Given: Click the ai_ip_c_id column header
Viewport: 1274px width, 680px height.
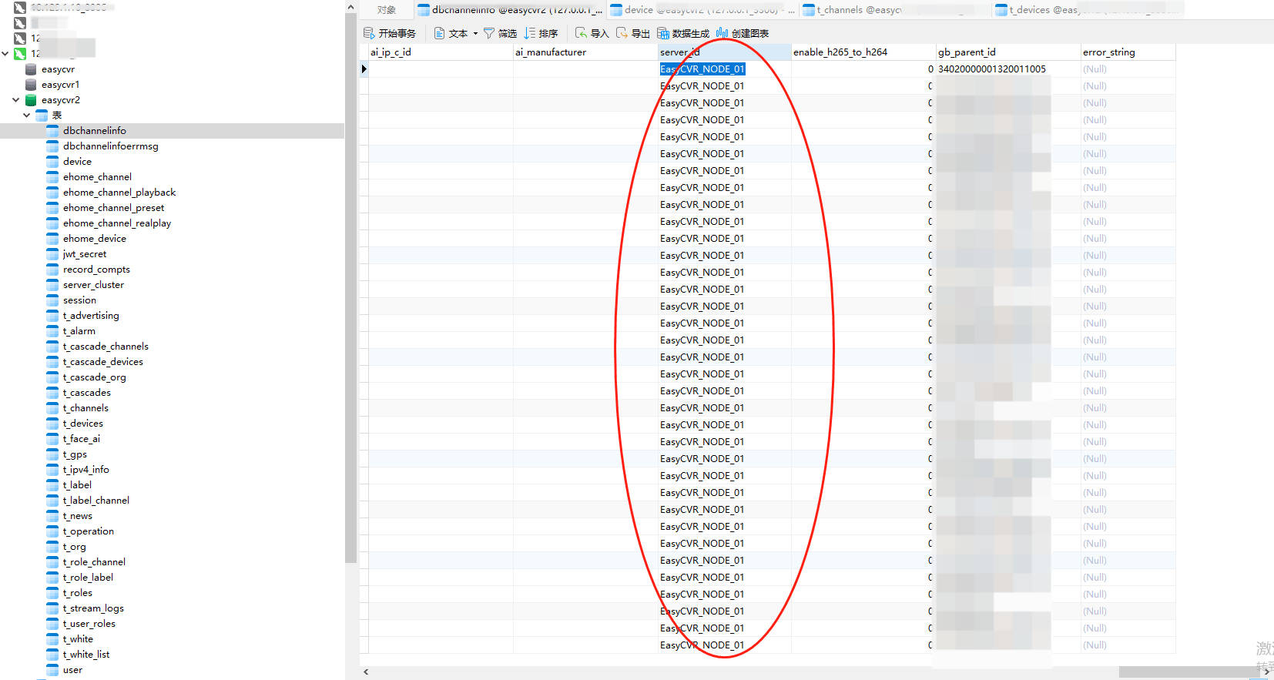Looking at the screenshot, I should coord(441,52).
